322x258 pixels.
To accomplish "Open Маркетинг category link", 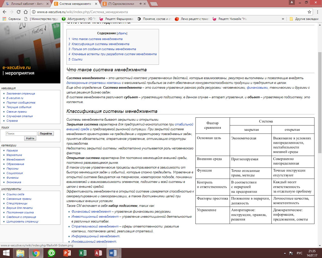I will pyautogui.click(x=14, y=155).
